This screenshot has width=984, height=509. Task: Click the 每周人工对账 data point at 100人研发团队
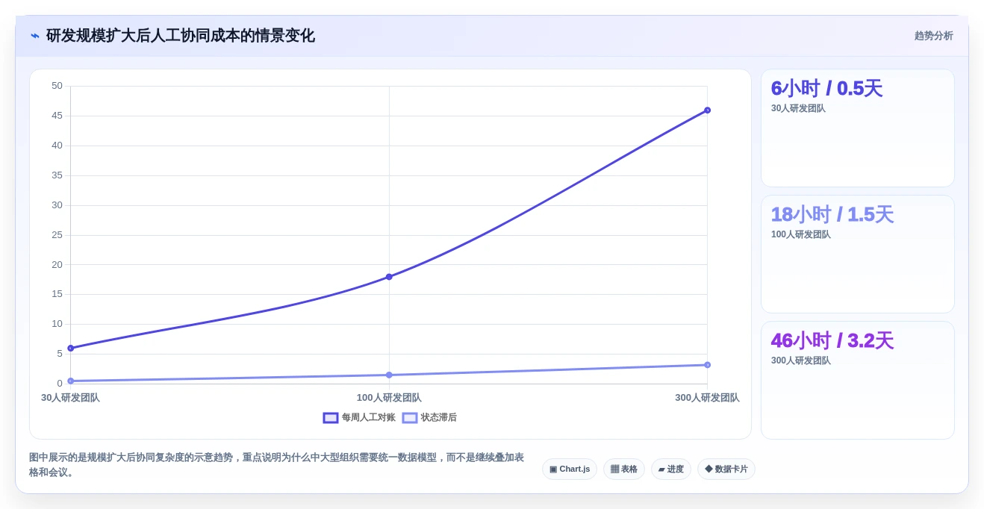coord(389,277)
